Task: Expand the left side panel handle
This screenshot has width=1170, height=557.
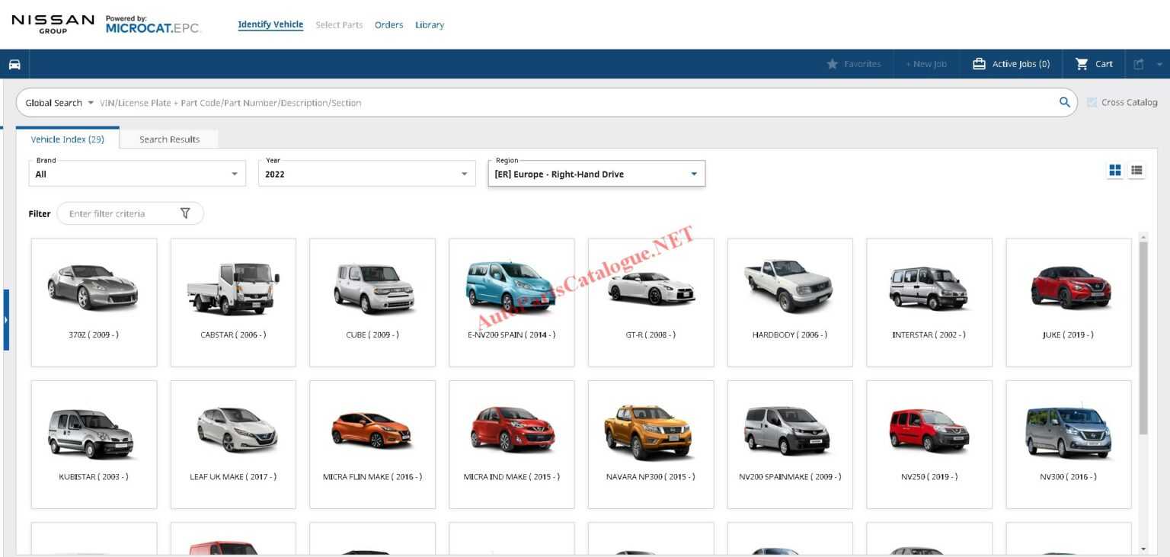Action: (x=6, y=320)
